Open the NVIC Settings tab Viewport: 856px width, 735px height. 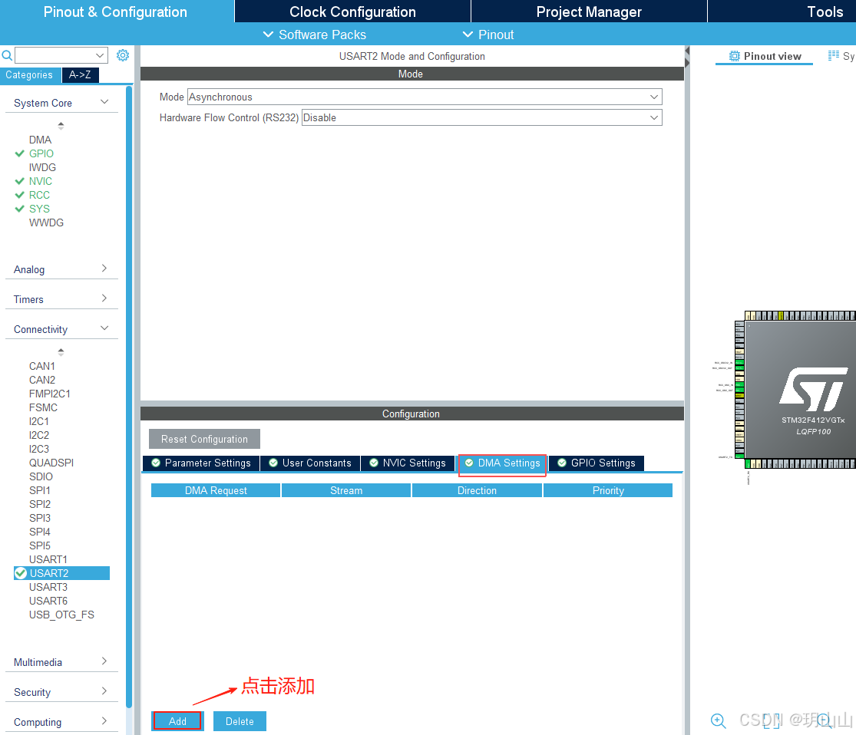click(x=407, y=463)
